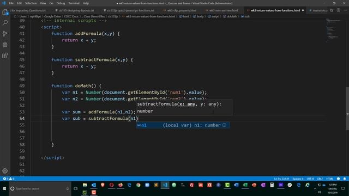This screenshot has height=196, width=349.
Task: Open the Explorer view in activity bar
Action: coord(5,12)
